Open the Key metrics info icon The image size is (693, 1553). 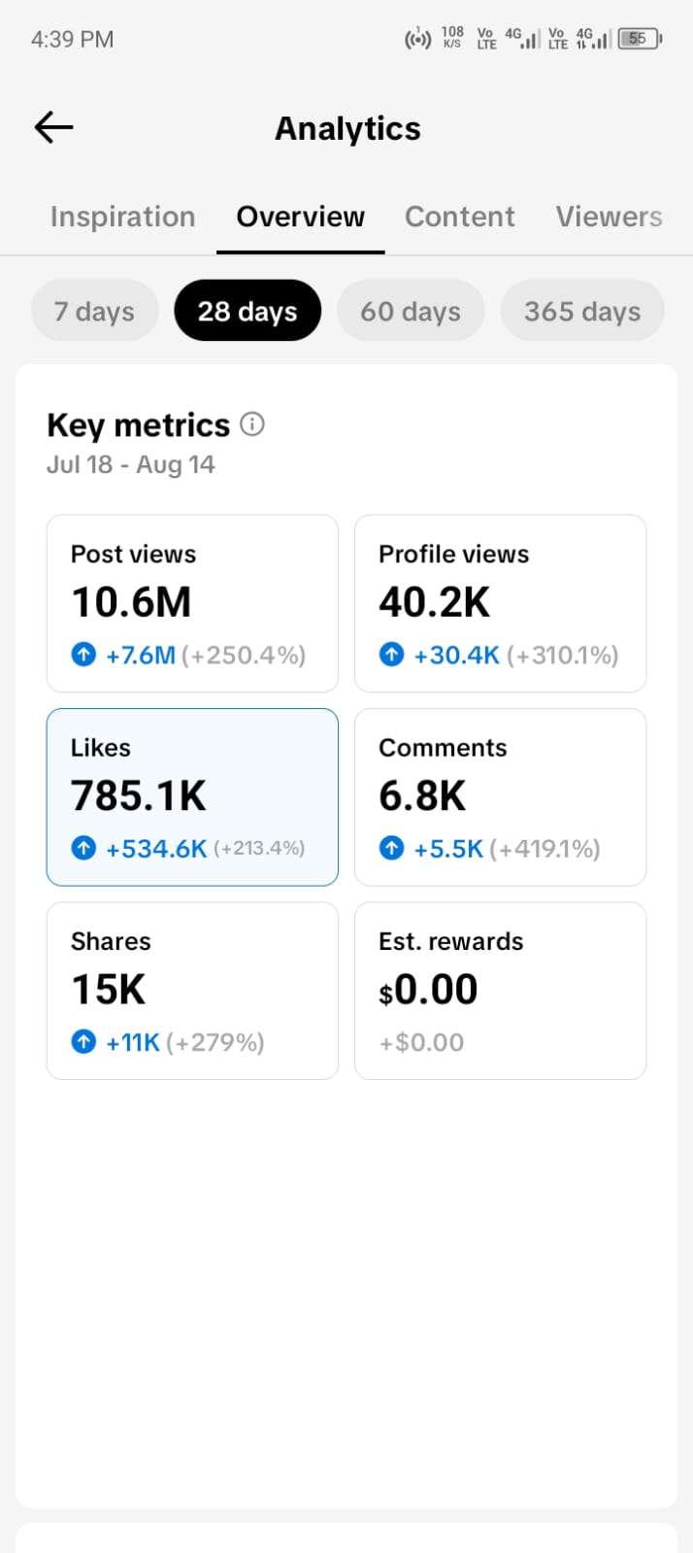click(x=252, y=424)
